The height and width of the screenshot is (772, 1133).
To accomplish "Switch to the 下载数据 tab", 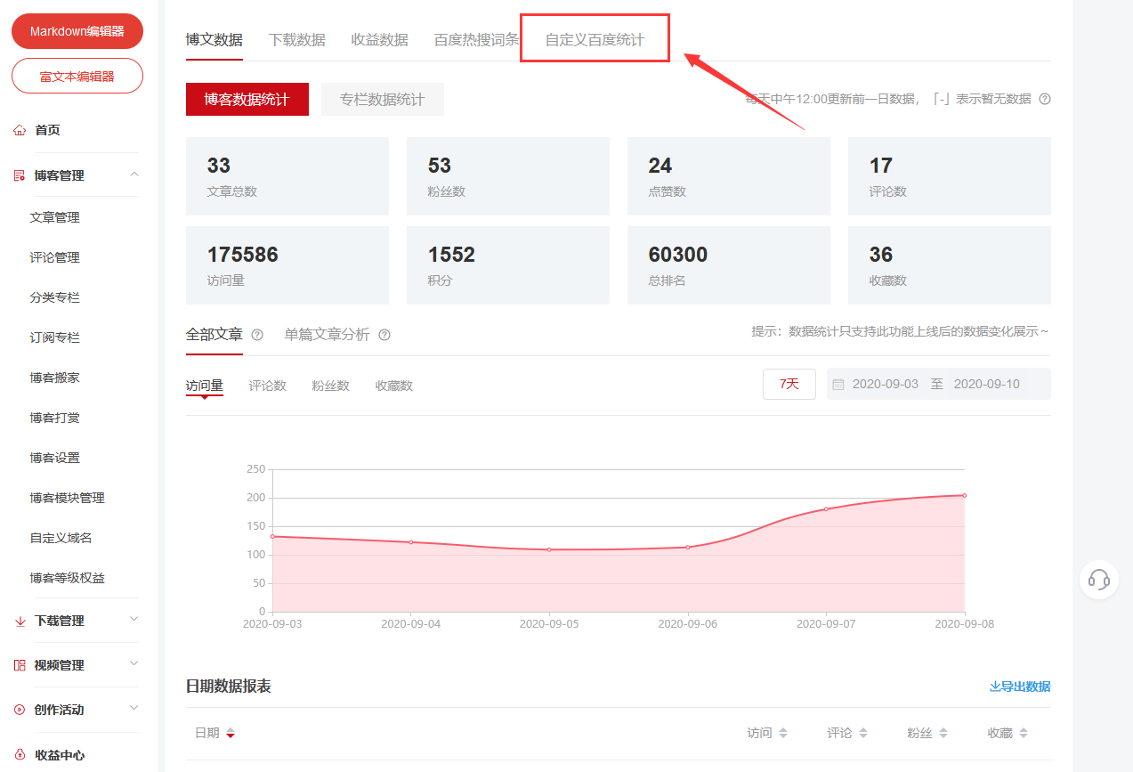I will [x=297, y=40].
